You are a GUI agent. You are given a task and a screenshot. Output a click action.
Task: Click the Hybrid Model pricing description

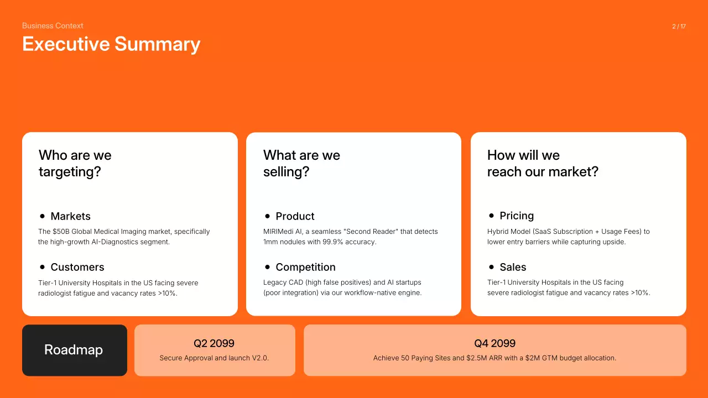coord(568,237)
